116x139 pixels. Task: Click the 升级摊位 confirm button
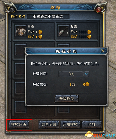[67, 99]
